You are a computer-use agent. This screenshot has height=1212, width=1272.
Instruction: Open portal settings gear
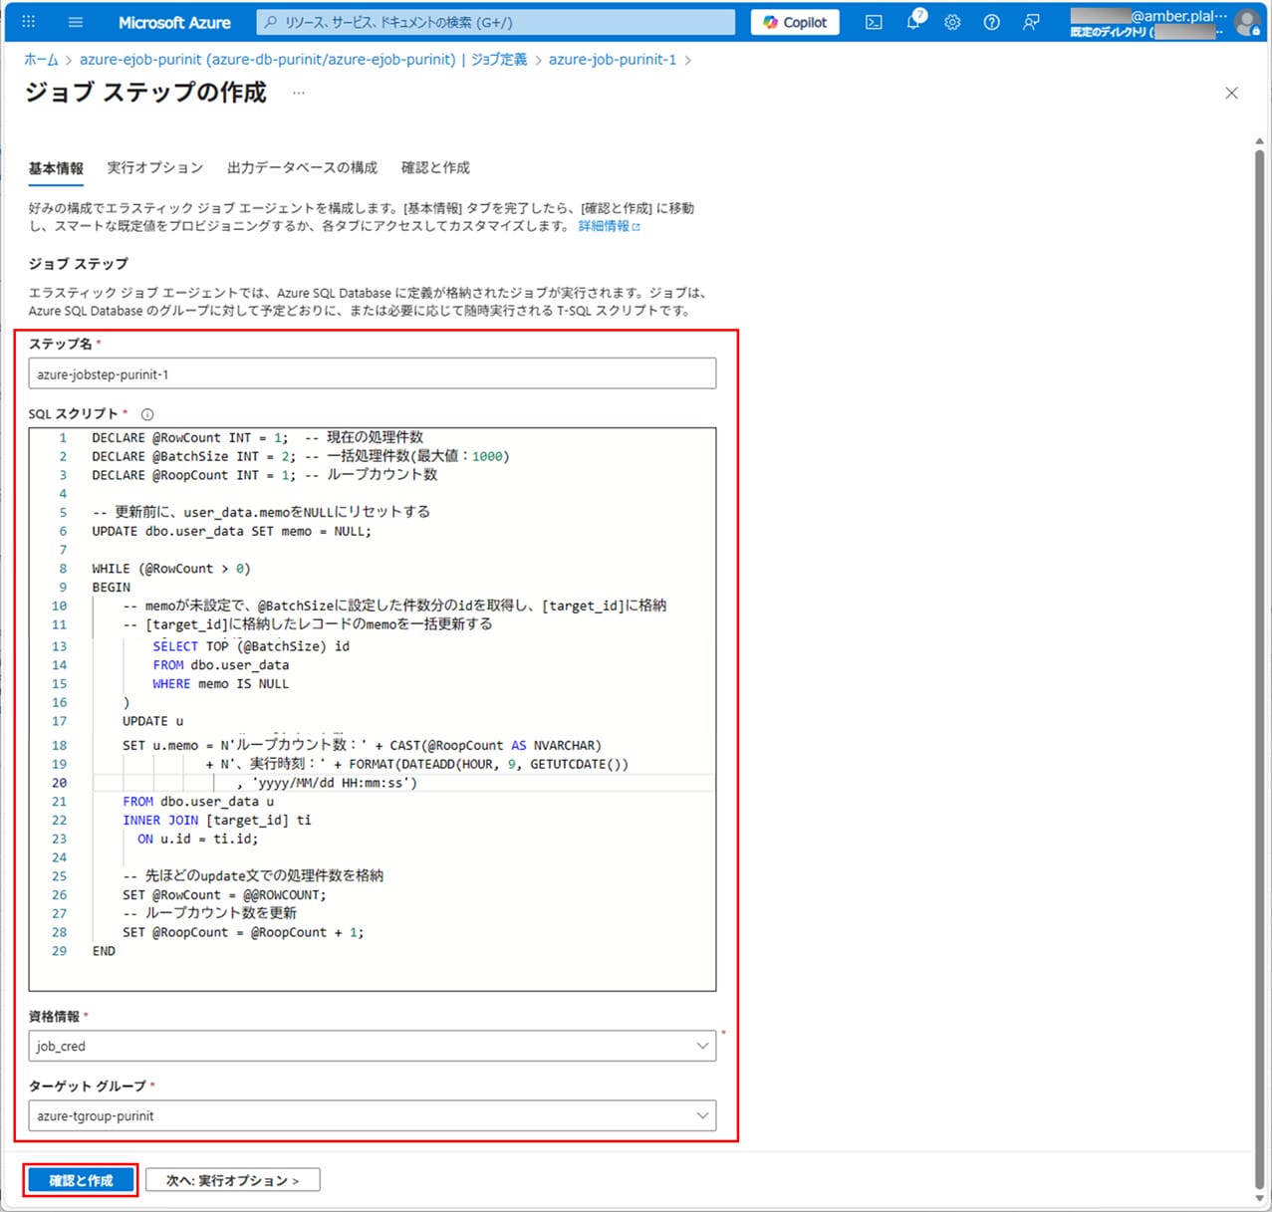click(952, 22)
